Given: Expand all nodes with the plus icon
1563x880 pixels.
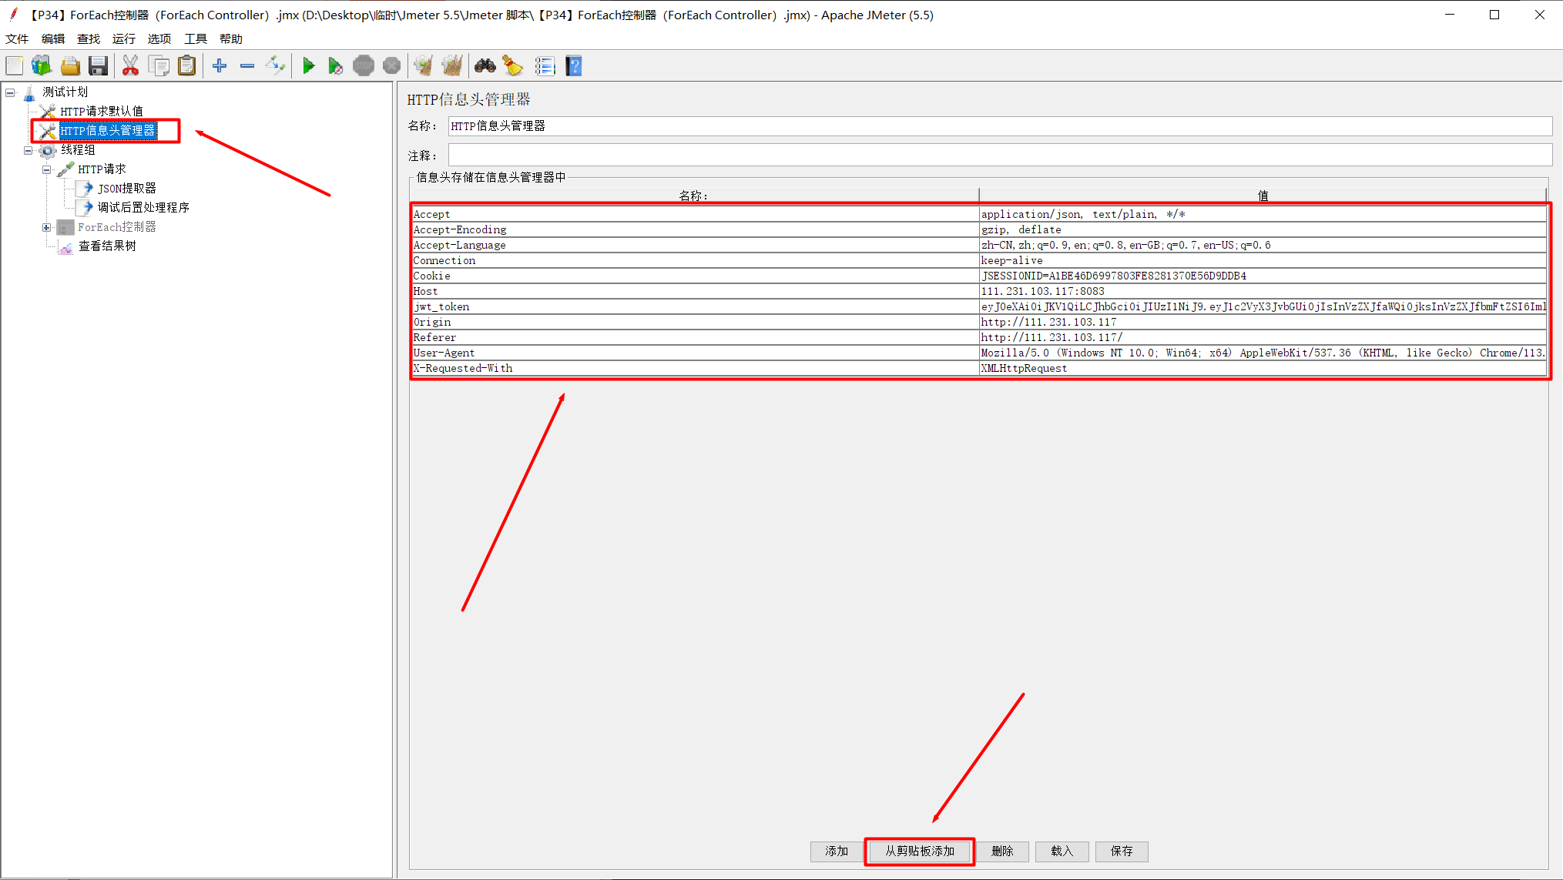Looking at the screenshot, I should click(x=220, y=66).
